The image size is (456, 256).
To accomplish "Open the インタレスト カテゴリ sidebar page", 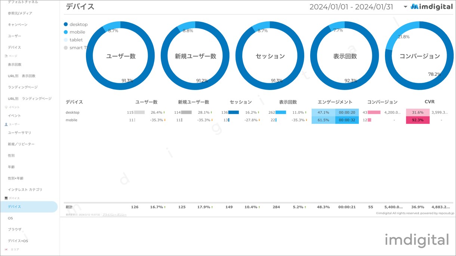I will 25,190.
